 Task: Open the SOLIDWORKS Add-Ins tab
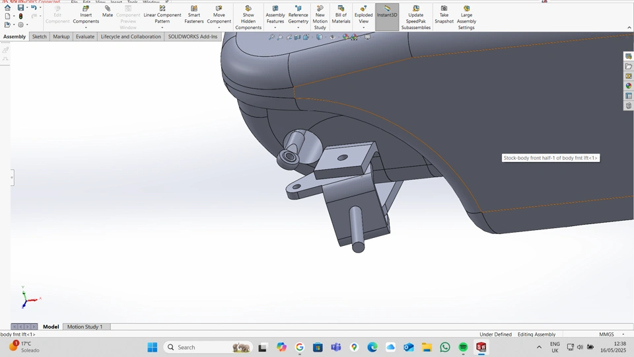click(192, 36)
